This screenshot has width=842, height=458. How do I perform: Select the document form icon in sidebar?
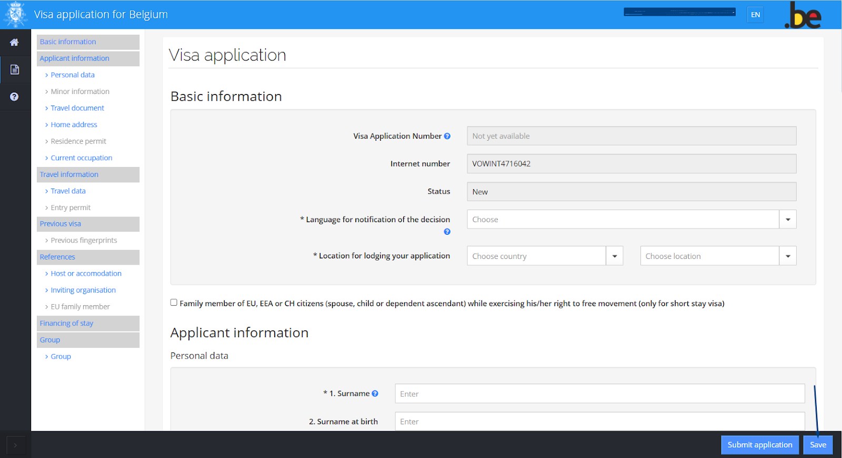15,69
